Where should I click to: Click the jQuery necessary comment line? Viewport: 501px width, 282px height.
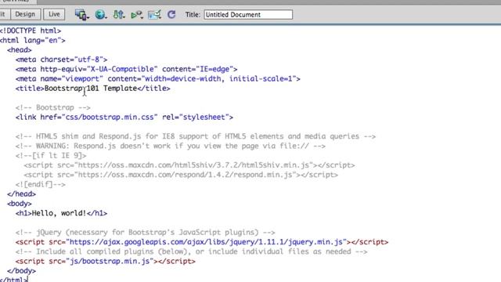[x=146, y=232]
